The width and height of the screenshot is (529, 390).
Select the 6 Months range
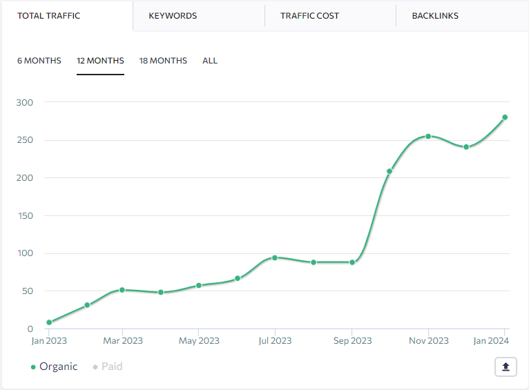tap(39, 61)
